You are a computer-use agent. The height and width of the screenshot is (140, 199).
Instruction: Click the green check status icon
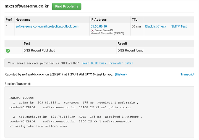click(8, 51)
